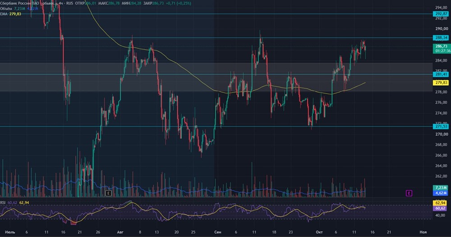Click the purple 60,62 RSI axis label
Viewport: 451px width, 237px height.
pos(441,208)
